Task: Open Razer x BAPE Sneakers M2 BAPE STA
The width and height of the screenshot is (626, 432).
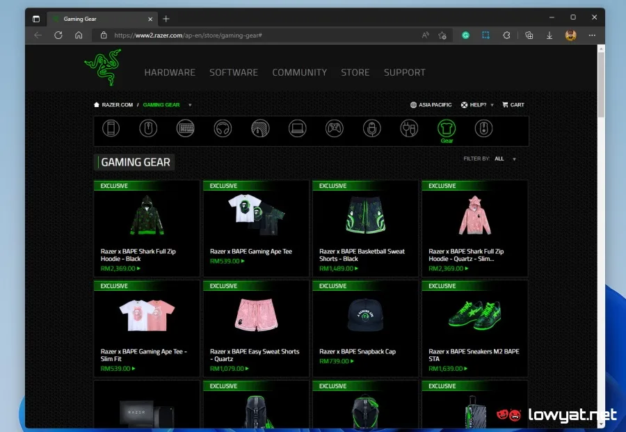Action: [474, 355]
